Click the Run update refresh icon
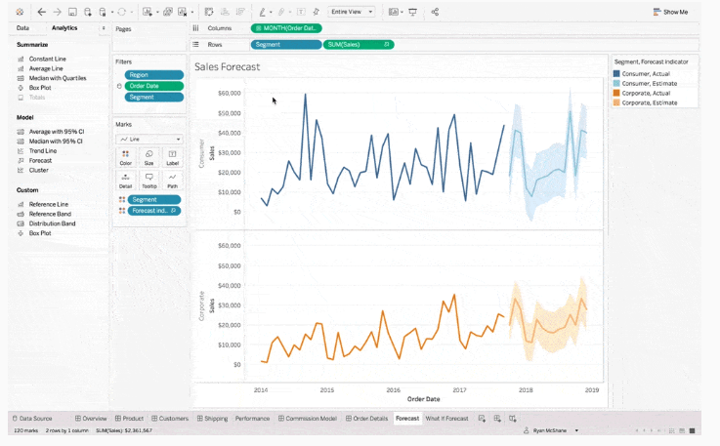Viewport: 720px width, 446px height. pos(122,12)
